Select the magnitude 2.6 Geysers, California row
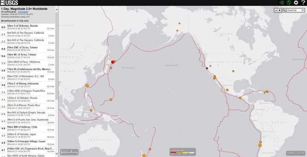The width and height of the screenshot is (307, 157). click(x=28, y=34)
